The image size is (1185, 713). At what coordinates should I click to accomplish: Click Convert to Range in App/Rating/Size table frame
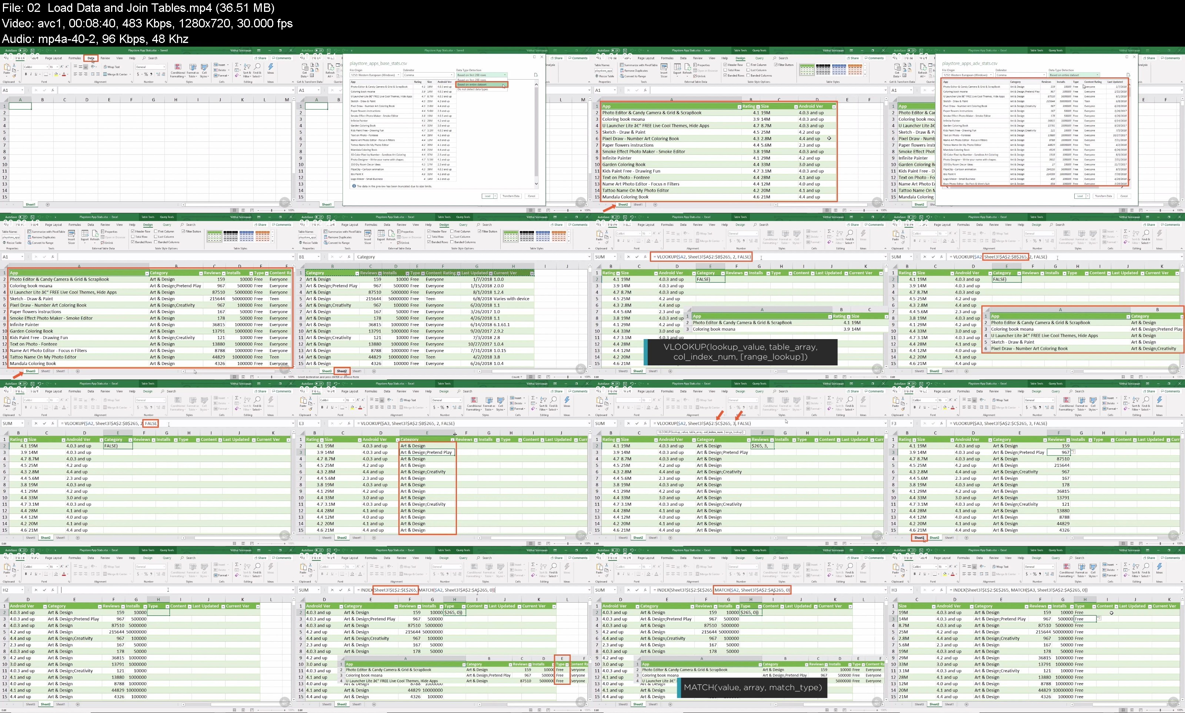633,76
